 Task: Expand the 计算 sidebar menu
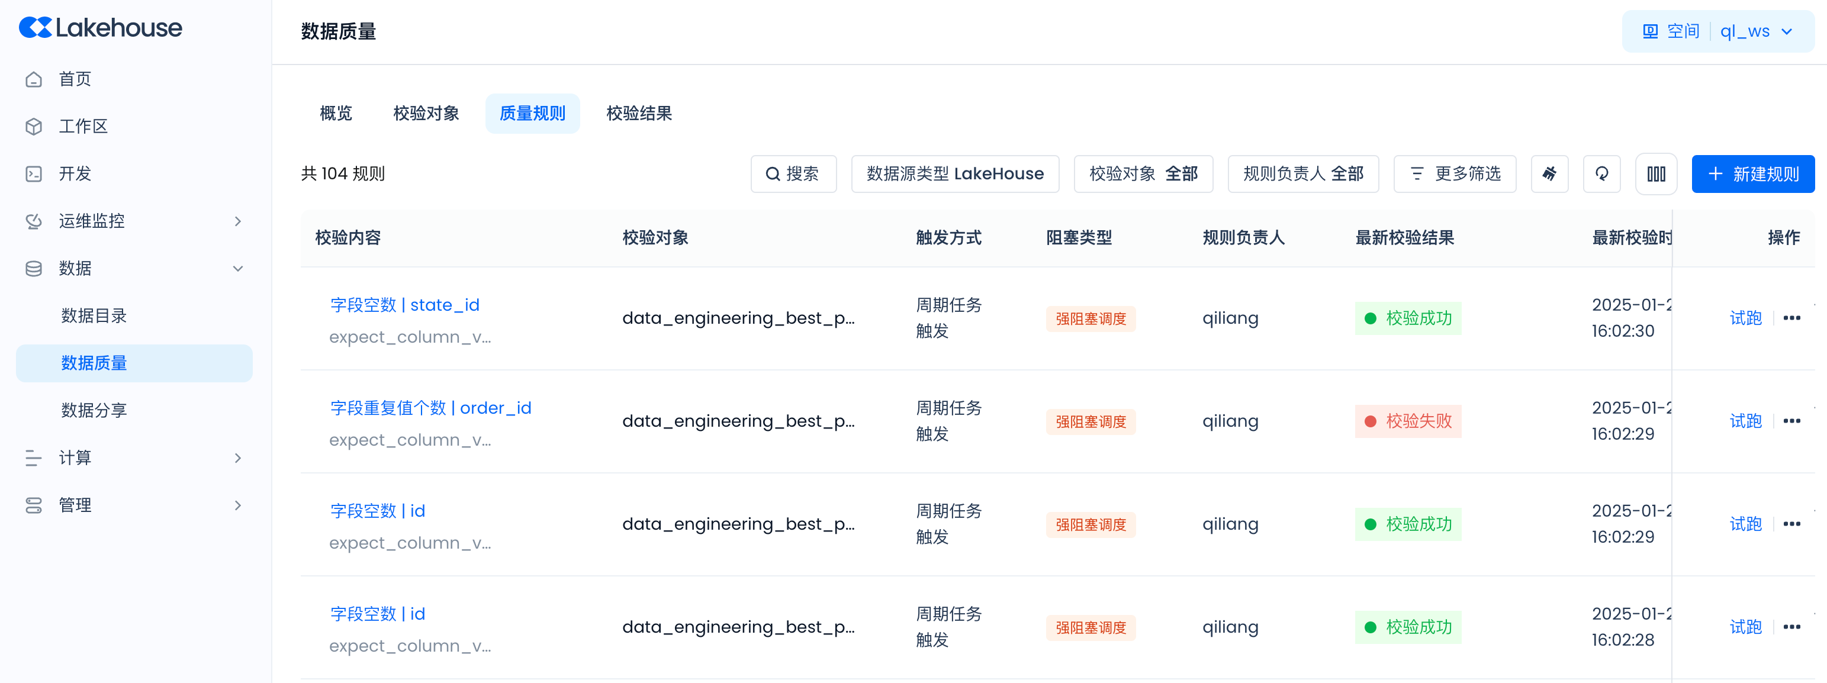[237, 458]
